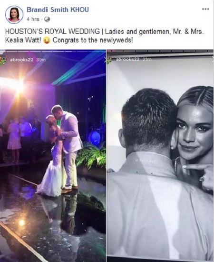
Task: Click the Congrats to the newlyweds text
Action: tap(93, 40)
